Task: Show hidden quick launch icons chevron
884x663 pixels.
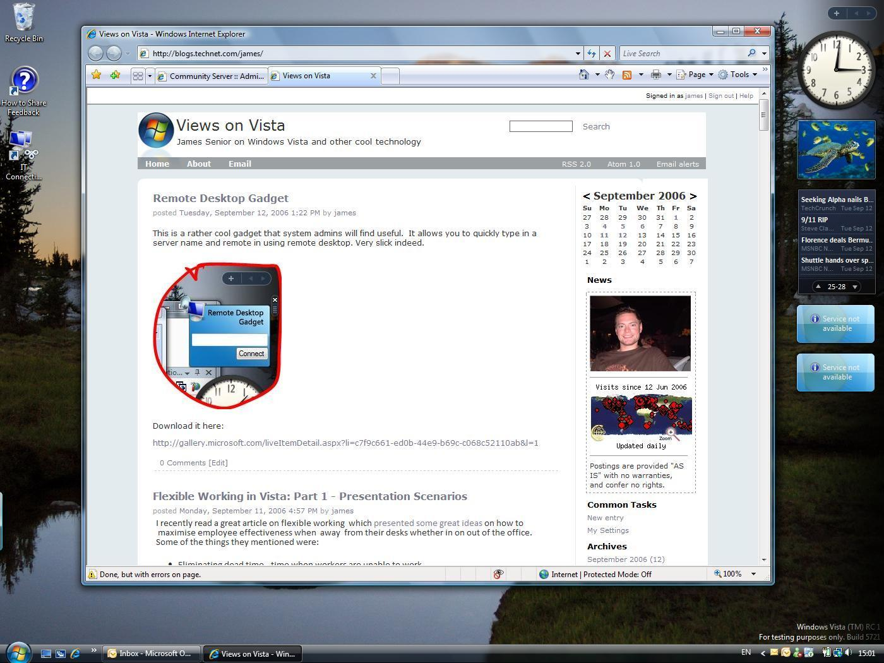Action: (x=93, y=650)
